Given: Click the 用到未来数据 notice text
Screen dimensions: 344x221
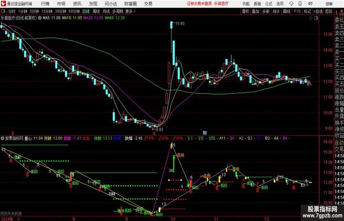Looking at the screenshot, I should point(11,214).
